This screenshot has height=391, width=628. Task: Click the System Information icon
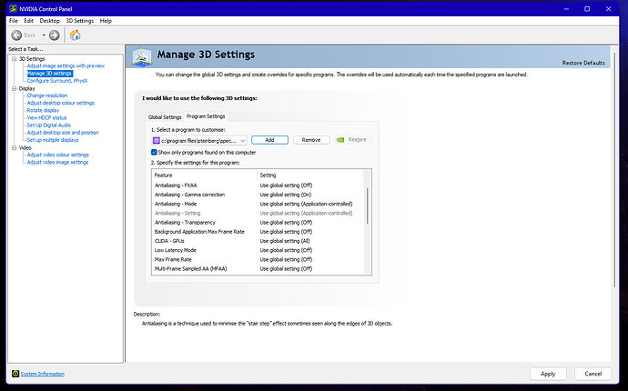coord(15,374)
